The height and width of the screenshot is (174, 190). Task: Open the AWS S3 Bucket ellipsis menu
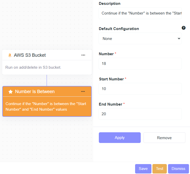(83, 55)
